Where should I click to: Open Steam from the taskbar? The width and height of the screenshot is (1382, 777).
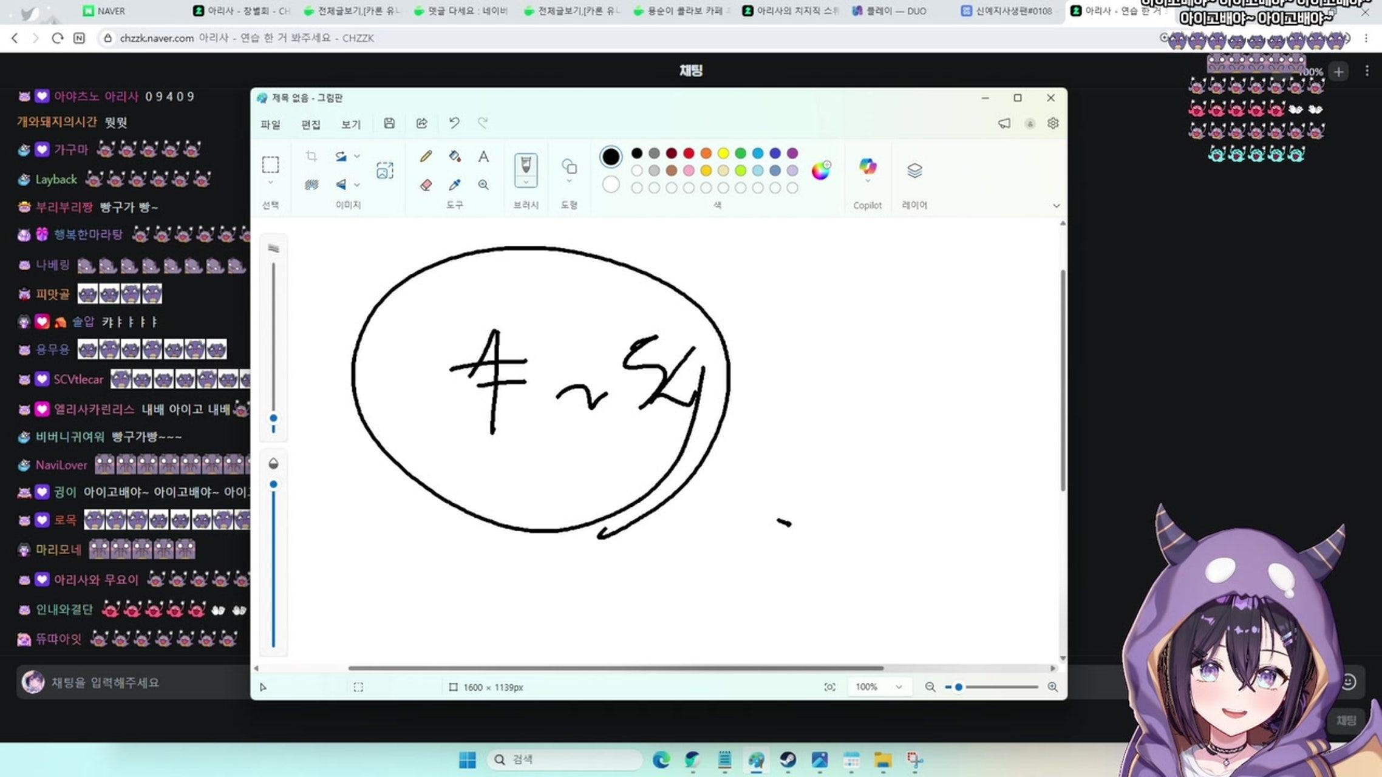(788, 759)
